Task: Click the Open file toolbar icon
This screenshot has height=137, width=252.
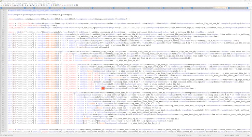Action: tap(3, 5)
